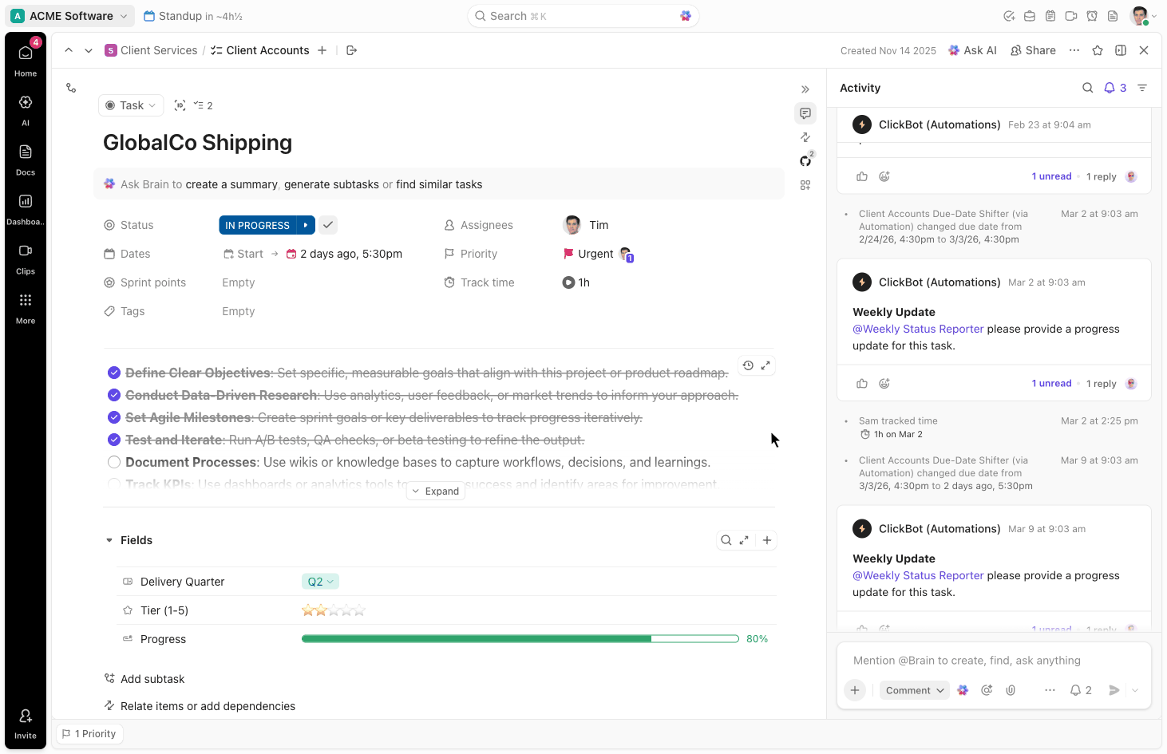Open the Dashboards sidebar icon

click(25, 206)
